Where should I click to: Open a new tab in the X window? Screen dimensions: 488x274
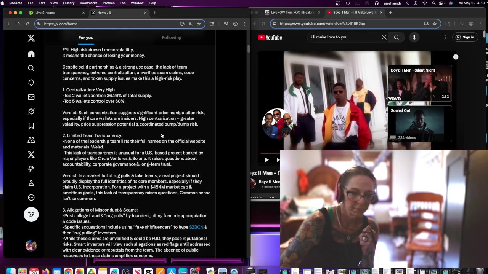click(155, 13)
